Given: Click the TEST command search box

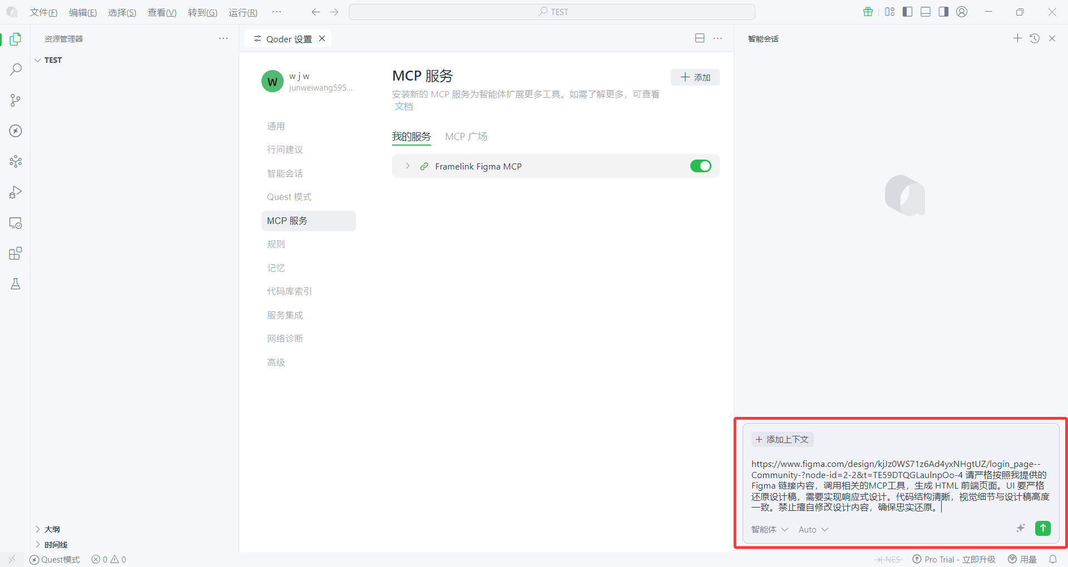Looking at the screenshot, I should (x=552, y=12).
